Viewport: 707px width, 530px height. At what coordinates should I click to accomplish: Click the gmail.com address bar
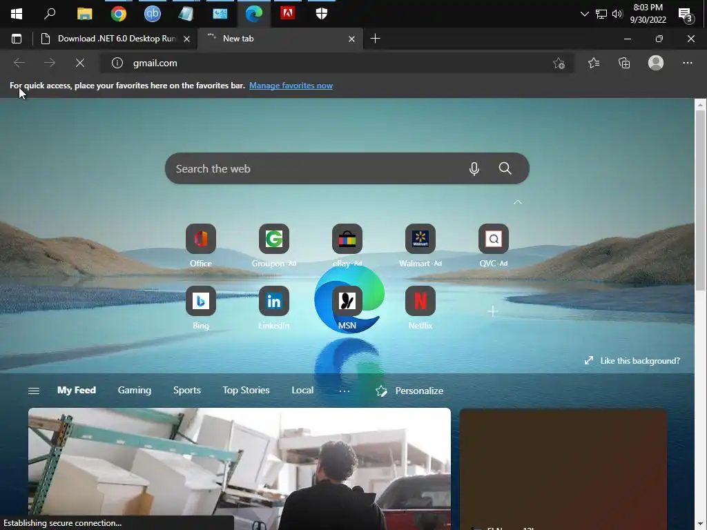[x=338, y=63]
